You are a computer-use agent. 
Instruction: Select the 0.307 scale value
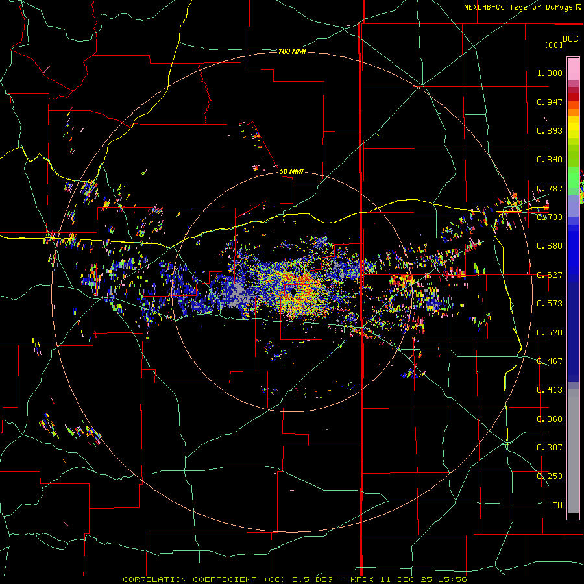click(x=550, y=448)
